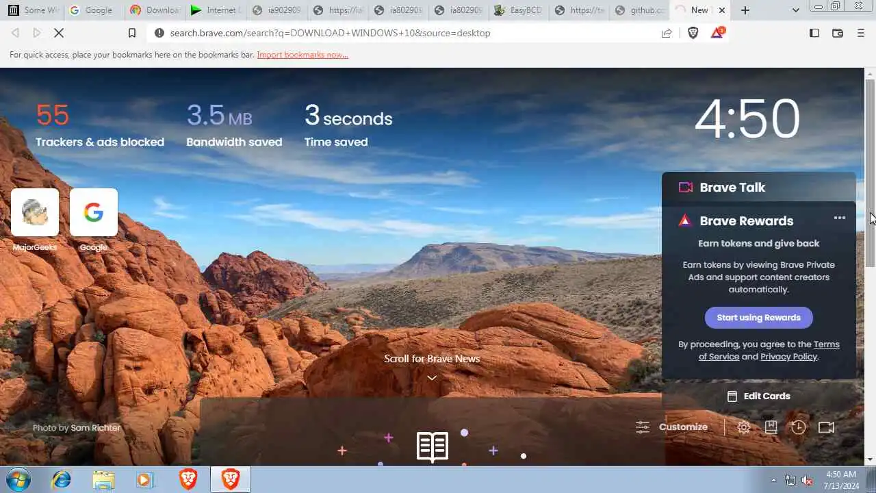Click the forward navigation arrow
Image resolution: width=876 pixels, height=493 pixels.
pos(37,33)
